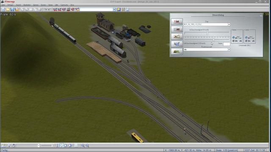Click the Automatik ON label
This screenshot has width=271, height=152.
point(245,46)
